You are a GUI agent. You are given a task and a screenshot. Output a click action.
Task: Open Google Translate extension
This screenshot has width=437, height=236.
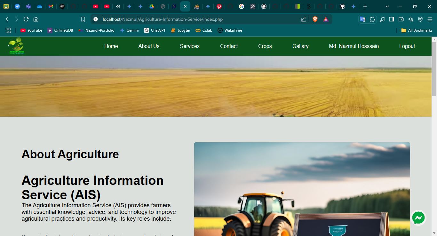tap(362, 19)
